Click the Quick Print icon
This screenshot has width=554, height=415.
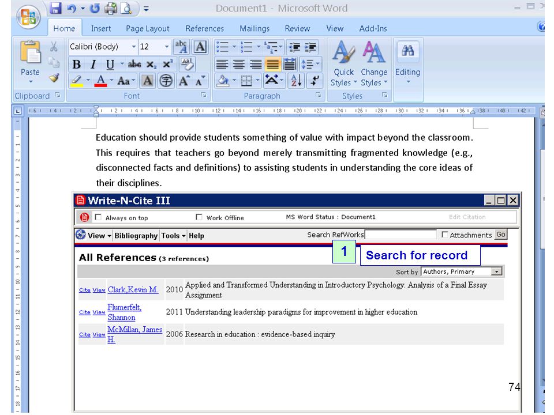click(111, 8)
